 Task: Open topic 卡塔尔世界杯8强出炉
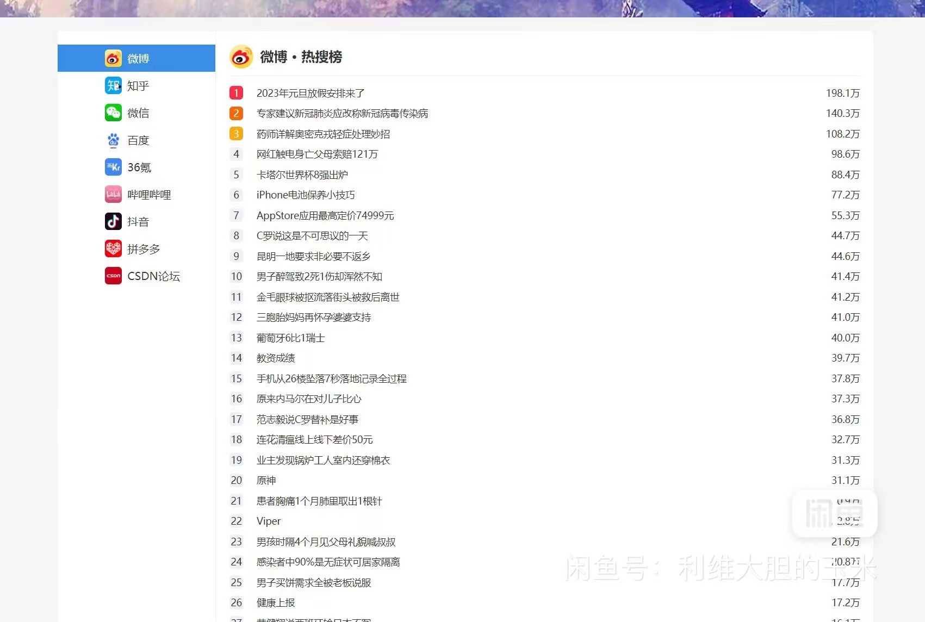pyautogui.click(x=302, y=175)
